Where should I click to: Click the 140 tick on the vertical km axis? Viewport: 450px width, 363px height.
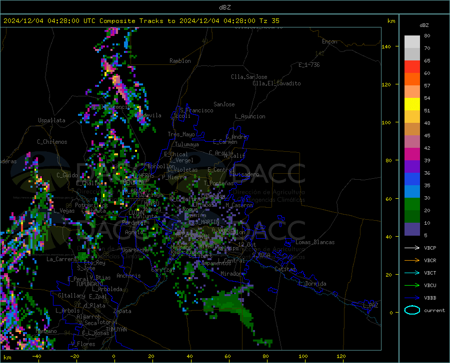coord(386,46)
